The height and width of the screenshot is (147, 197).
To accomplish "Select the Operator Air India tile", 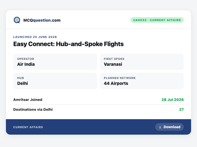I will tap(55, 62).
